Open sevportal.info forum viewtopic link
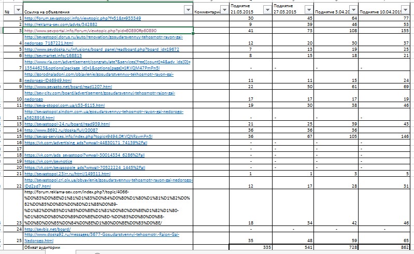The height and width of the screenshot is (254, 414). pos(90,31)
